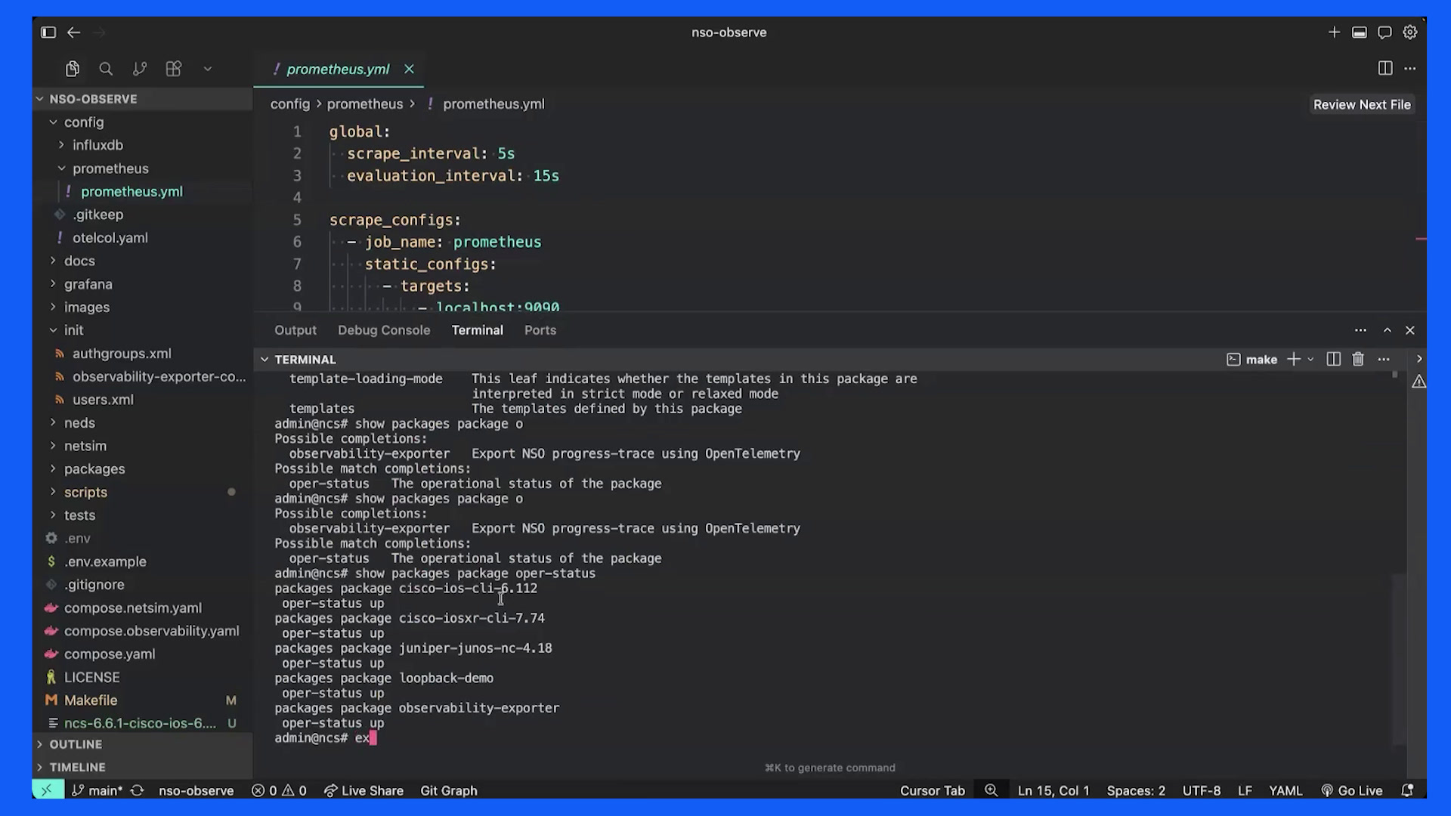The image size is (1451, 816).
Task: Open the main* branch picker
Action: click(x=97, y=790)
